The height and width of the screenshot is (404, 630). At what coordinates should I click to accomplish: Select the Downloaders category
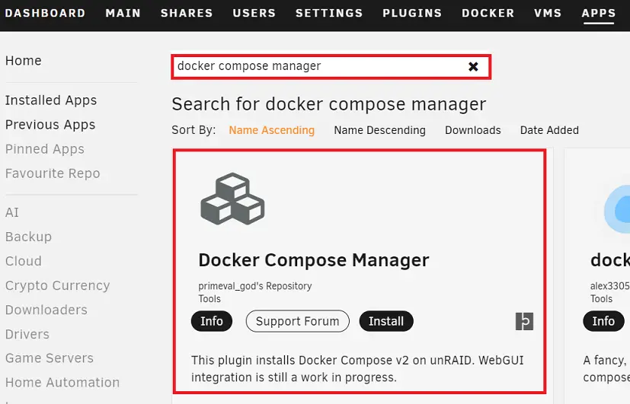pos(46,310)
